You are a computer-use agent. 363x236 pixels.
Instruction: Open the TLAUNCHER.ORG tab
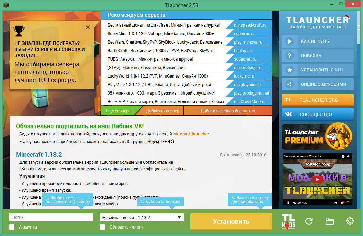tap(317, 100)
